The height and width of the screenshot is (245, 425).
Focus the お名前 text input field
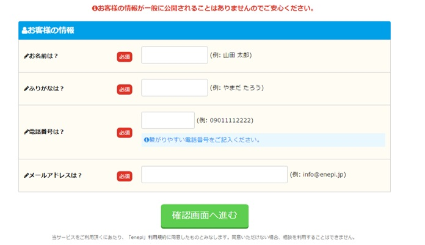click(x=175, y=55)
